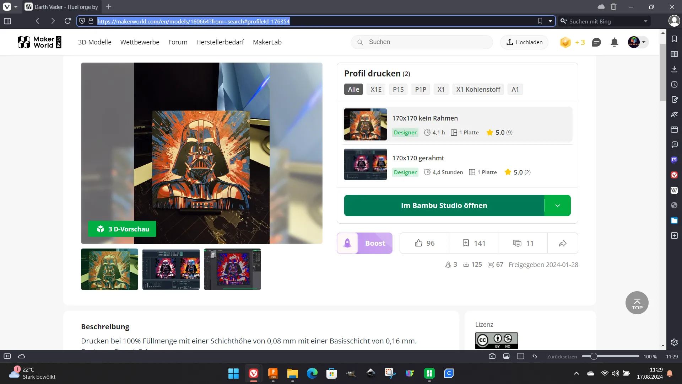Filter profiles by X1 Kohlenstoff
This screenshot has width=682, height=384.
pyautogui.click(x=478, y=89)
